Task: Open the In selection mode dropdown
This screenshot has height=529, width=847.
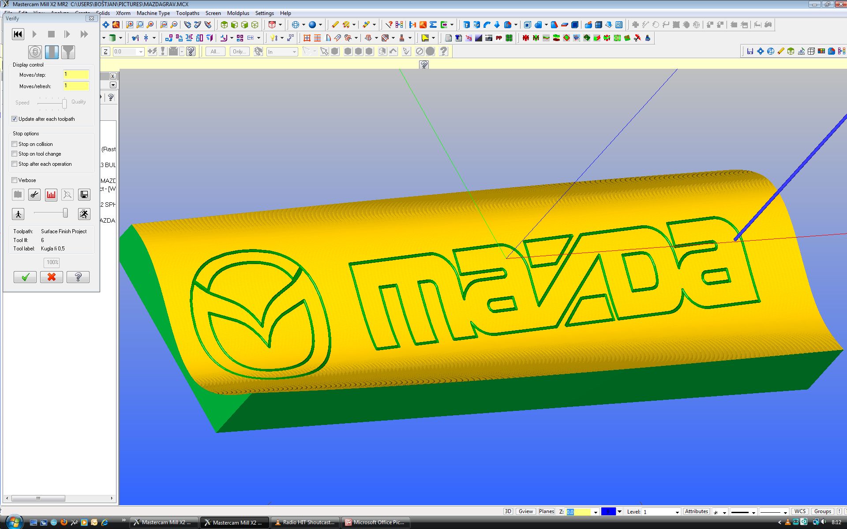Action: (x=294, y=52)
